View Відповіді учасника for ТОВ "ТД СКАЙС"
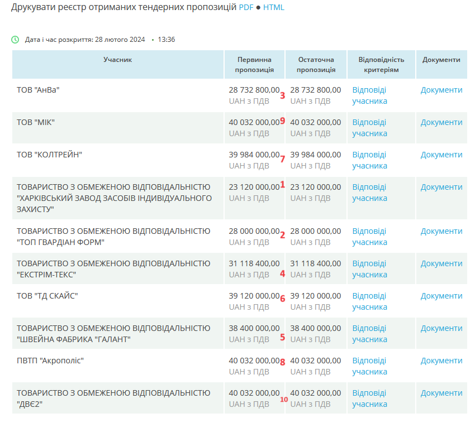Screen dimensions: 475x437 tap(369, 301)
